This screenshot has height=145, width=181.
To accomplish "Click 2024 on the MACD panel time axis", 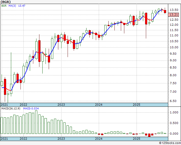I will [x=99, y=139].
